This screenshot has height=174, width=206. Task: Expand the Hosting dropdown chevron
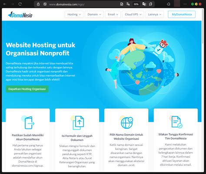click(x=80, y=14)
